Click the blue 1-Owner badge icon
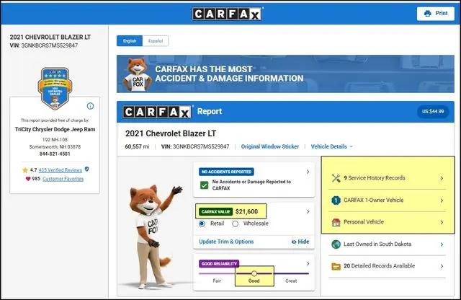This screenshot has height=300, width=461. coord(336,200)
